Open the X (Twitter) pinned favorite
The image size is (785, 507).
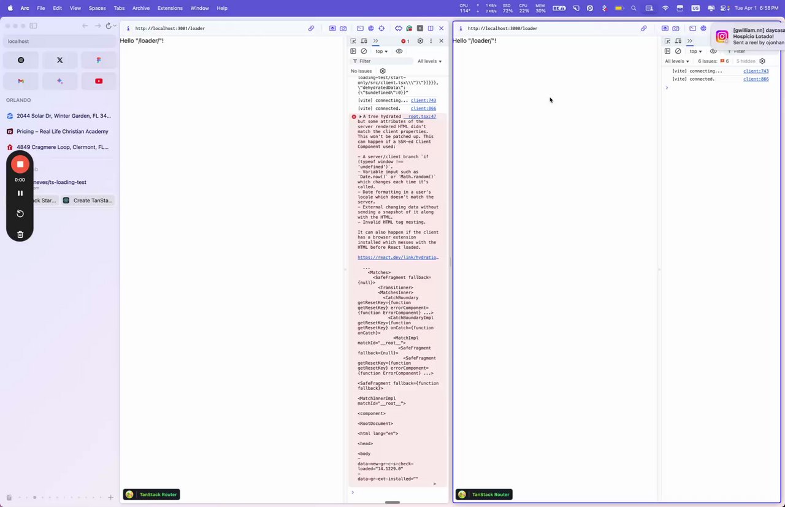[59, 60]
